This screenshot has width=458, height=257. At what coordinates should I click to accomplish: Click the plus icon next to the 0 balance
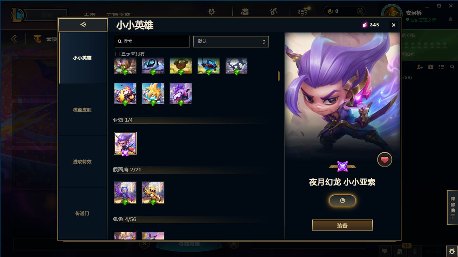point(360,11)
